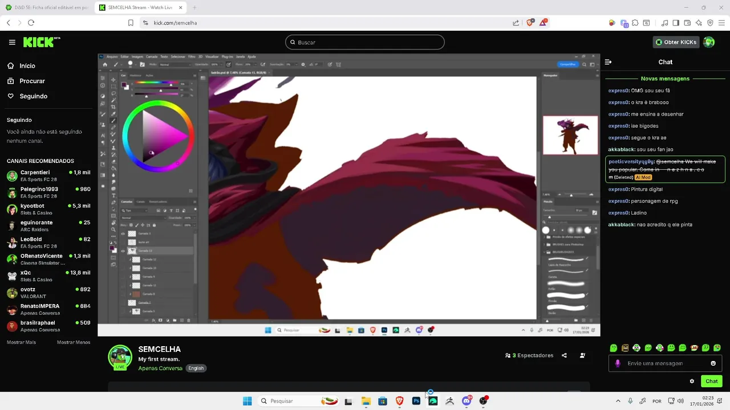Open the user profile avatar menu
730x410 pixels.
tap(709, 42)
